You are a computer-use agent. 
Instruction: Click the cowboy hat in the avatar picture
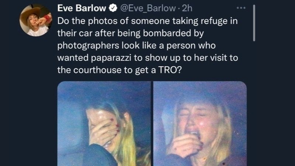(x=30, y=14)
